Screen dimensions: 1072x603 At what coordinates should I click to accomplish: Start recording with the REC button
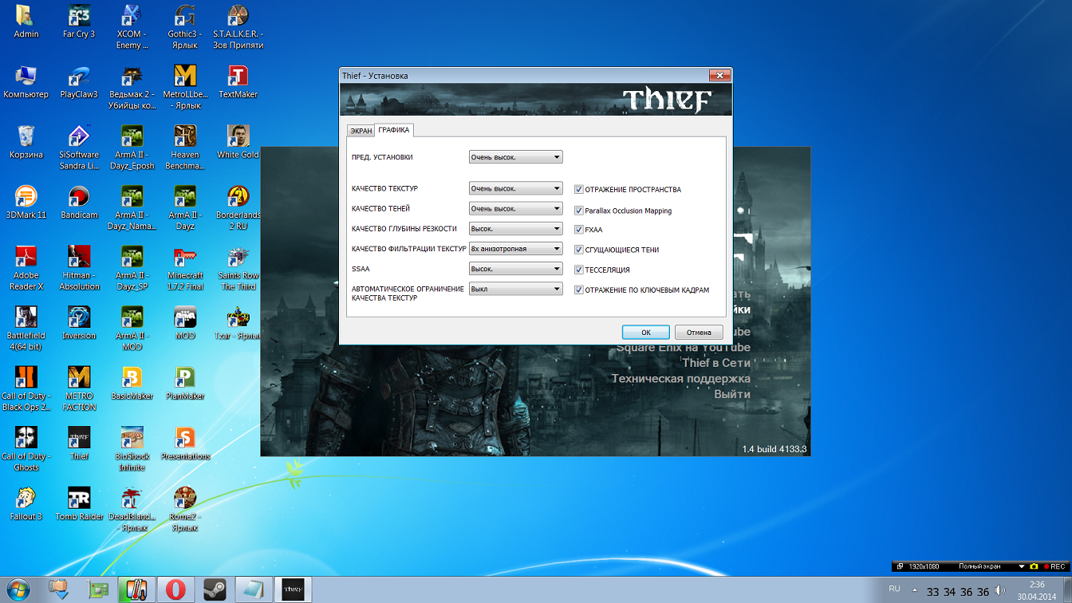click(x=1054, y=566)
